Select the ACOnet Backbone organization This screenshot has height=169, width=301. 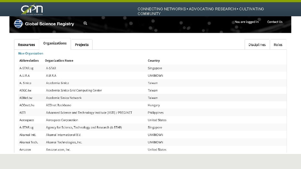coord(59,105)
